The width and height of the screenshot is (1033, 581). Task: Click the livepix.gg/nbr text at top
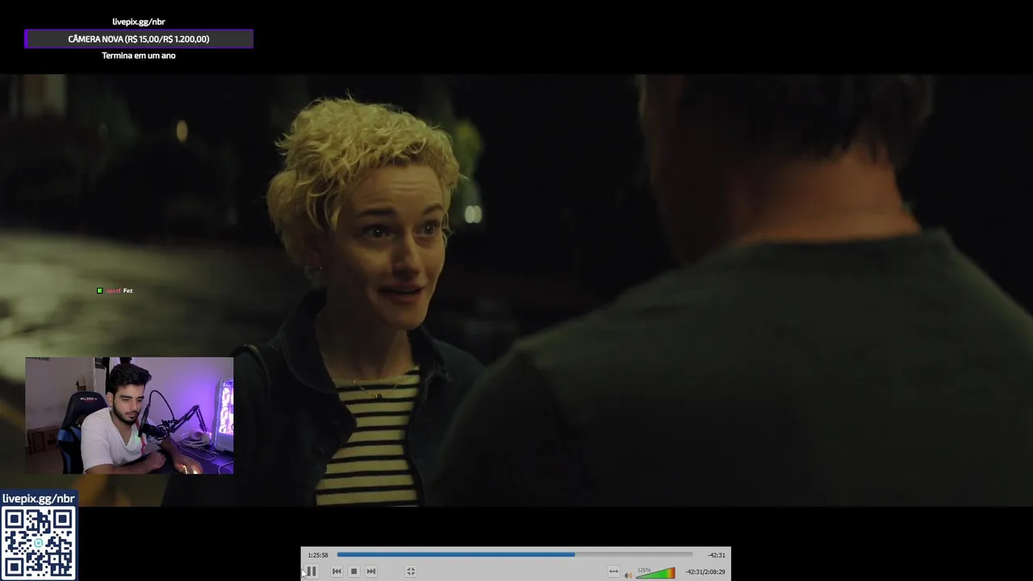(x=139, y=22)
